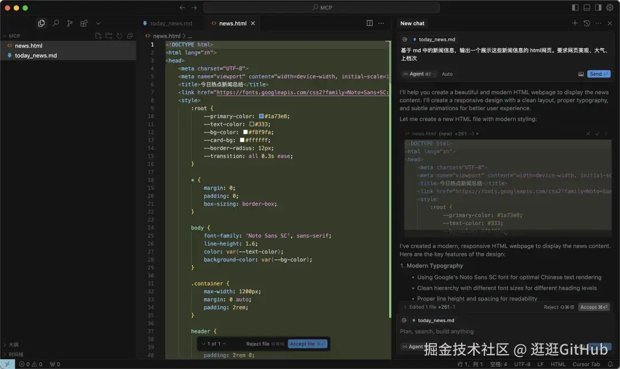Click the #1a73e8 primary color swatch
Viewport: 620px width, 369px height.
pyautogui.click(x=261, y=116)
